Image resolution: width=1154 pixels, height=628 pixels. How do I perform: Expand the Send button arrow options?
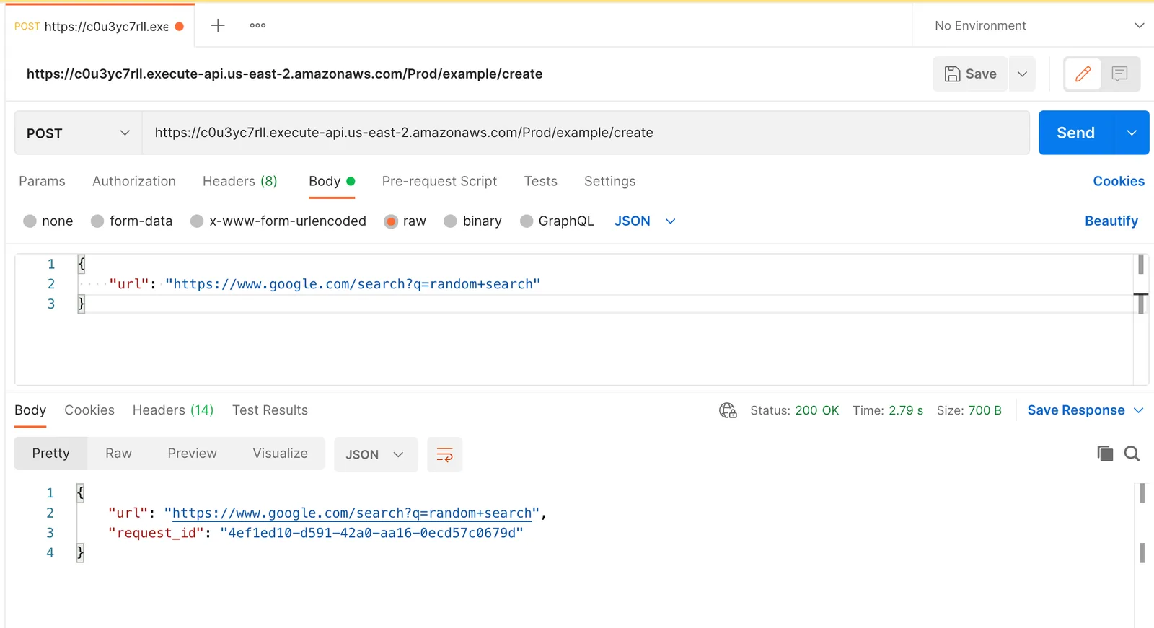[1132, 133]
